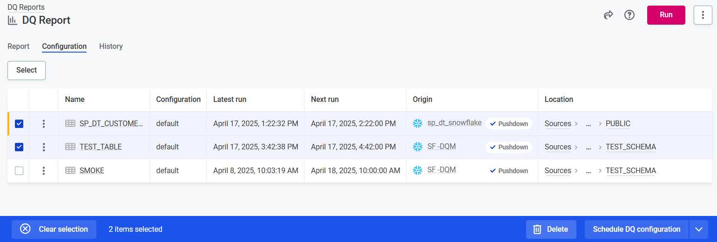Open the top-right more options menu

click(x=703, y=15)
